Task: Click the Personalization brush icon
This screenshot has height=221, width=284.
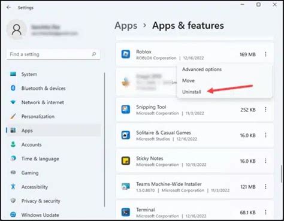Action: pos(13,116)
